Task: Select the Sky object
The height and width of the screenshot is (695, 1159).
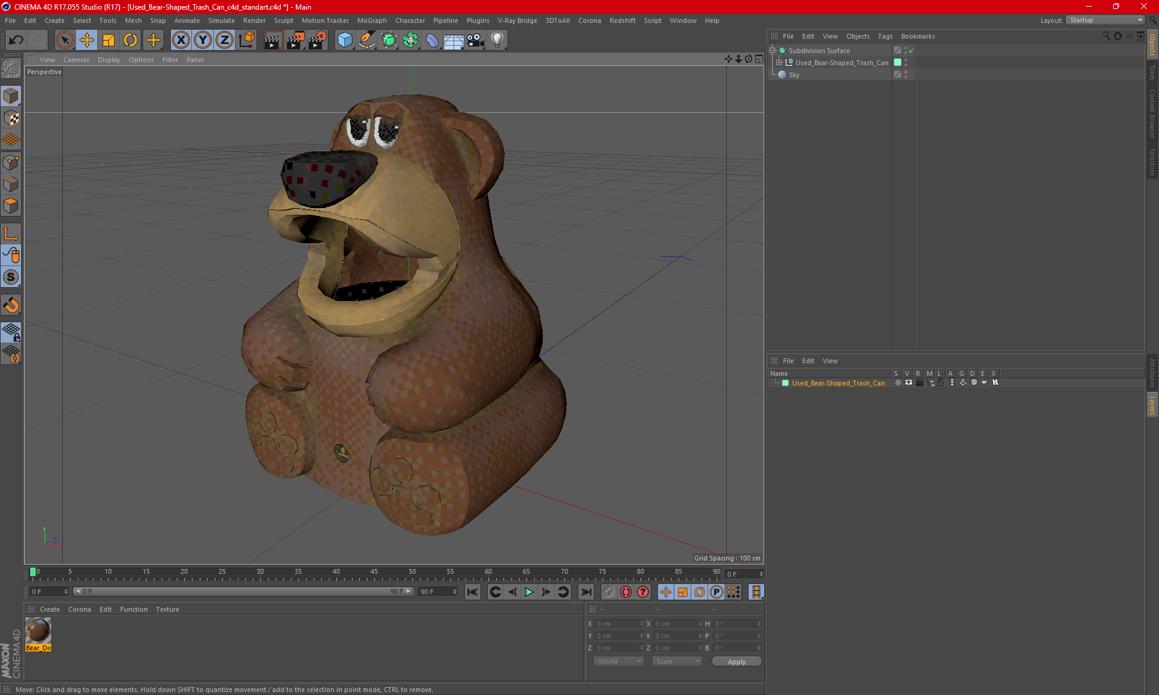Action: (794, 75)
